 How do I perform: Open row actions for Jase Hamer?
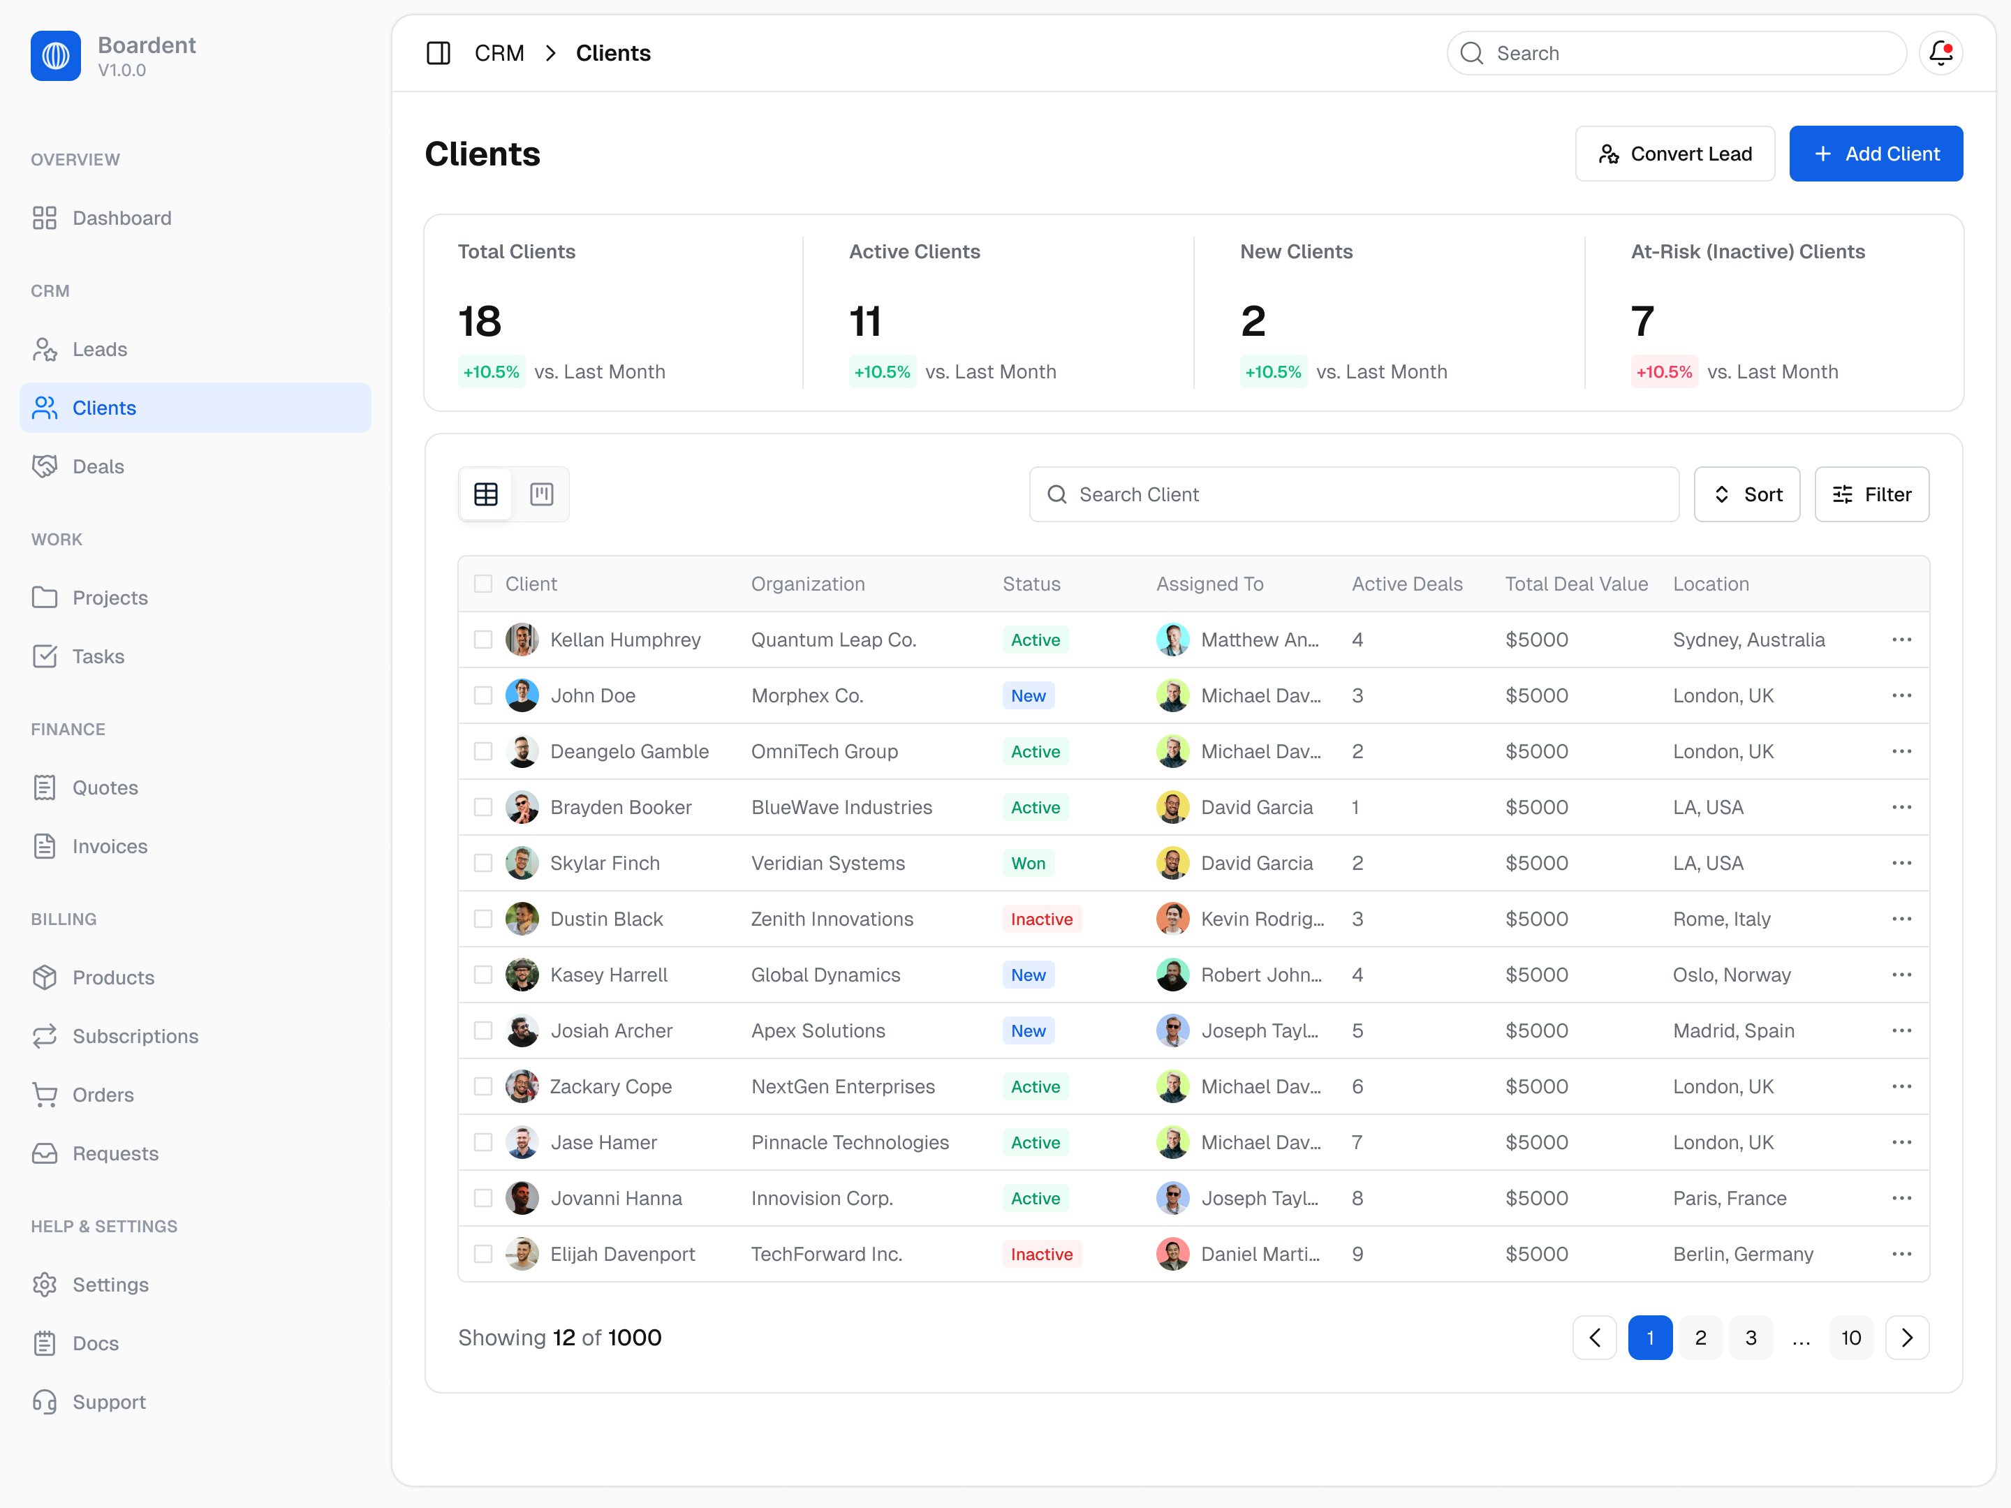tap(1902, 1143)
